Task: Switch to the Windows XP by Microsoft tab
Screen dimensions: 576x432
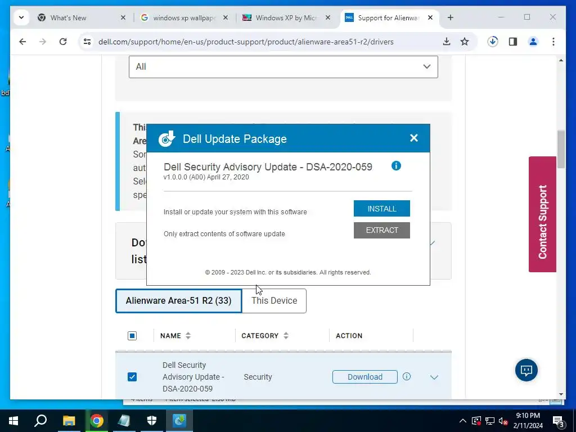Action: coord(286,17)
